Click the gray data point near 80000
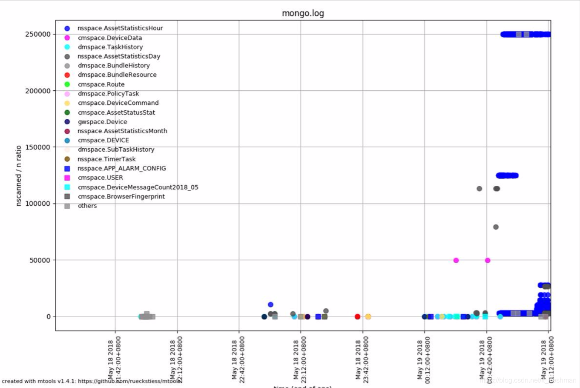The height and width of the screenshot is (388, 580). coord(496,227)
